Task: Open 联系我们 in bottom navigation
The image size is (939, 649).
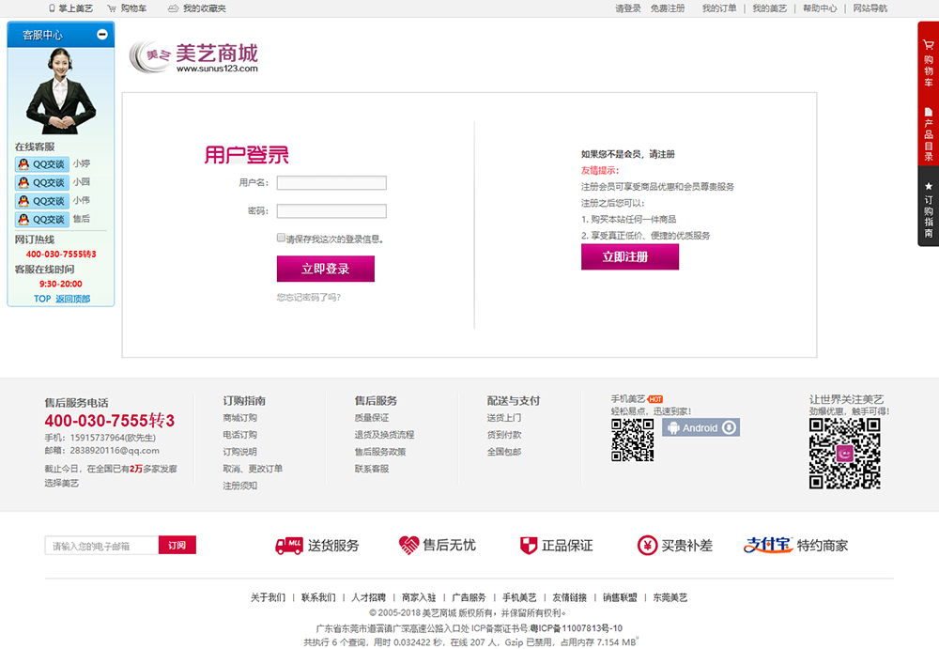Action: tap(318, 597)
